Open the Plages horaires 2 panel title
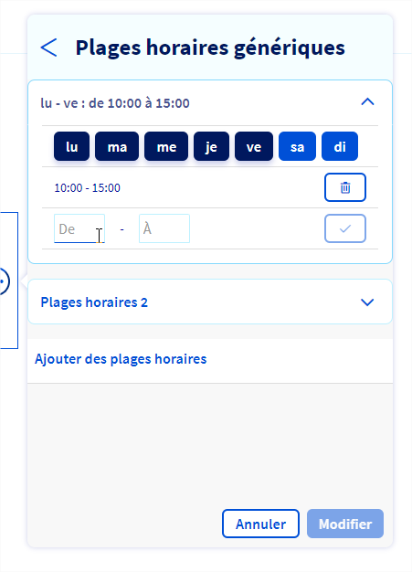412x572 pixels. tap(94, 302)
